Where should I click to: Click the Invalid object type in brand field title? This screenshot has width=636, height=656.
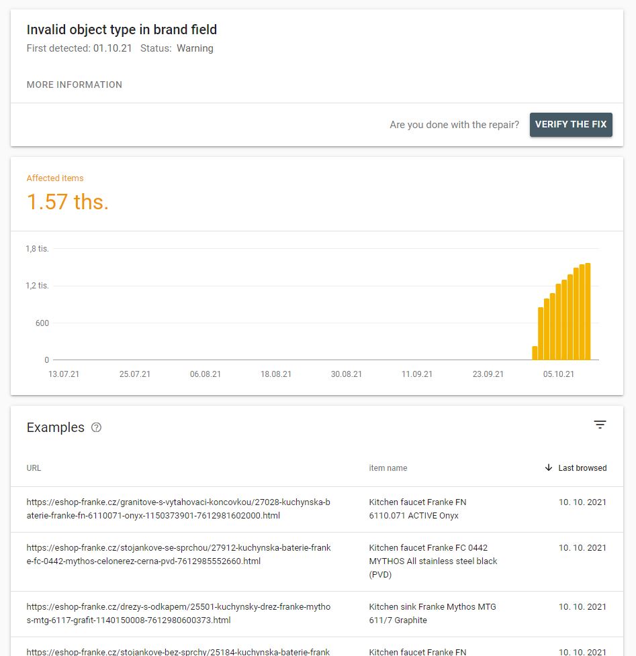click(121, 30)
